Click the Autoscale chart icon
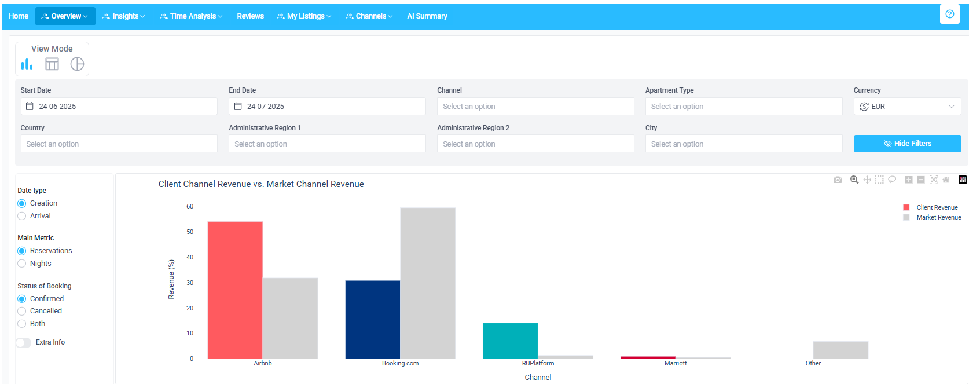Screen dimensions: 969x384 [x=933, y=180]
